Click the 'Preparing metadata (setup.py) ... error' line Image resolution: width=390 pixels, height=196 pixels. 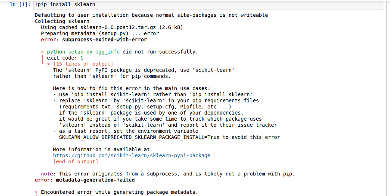(x=100, y=33)
